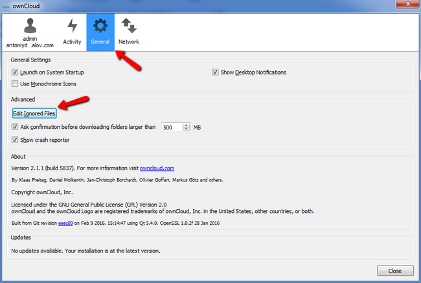
Task: Click the 'MB' unit label
Action: 197,128
